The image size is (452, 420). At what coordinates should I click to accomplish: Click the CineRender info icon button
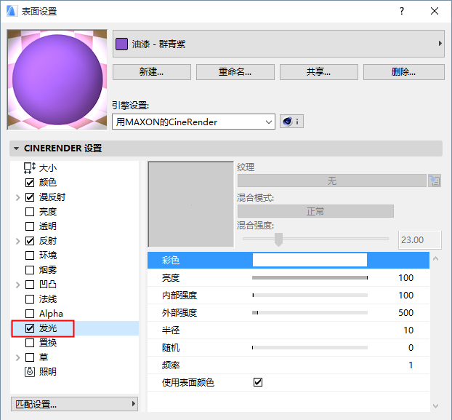(x=291, y=122)
